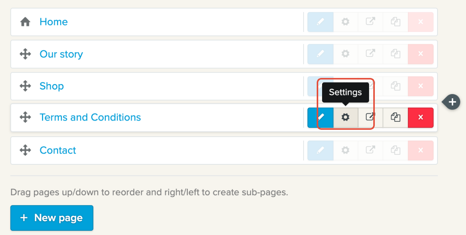Open settings for Terms and Conditions page
Viewport: 466px width, 235px height.
point(346,118)
